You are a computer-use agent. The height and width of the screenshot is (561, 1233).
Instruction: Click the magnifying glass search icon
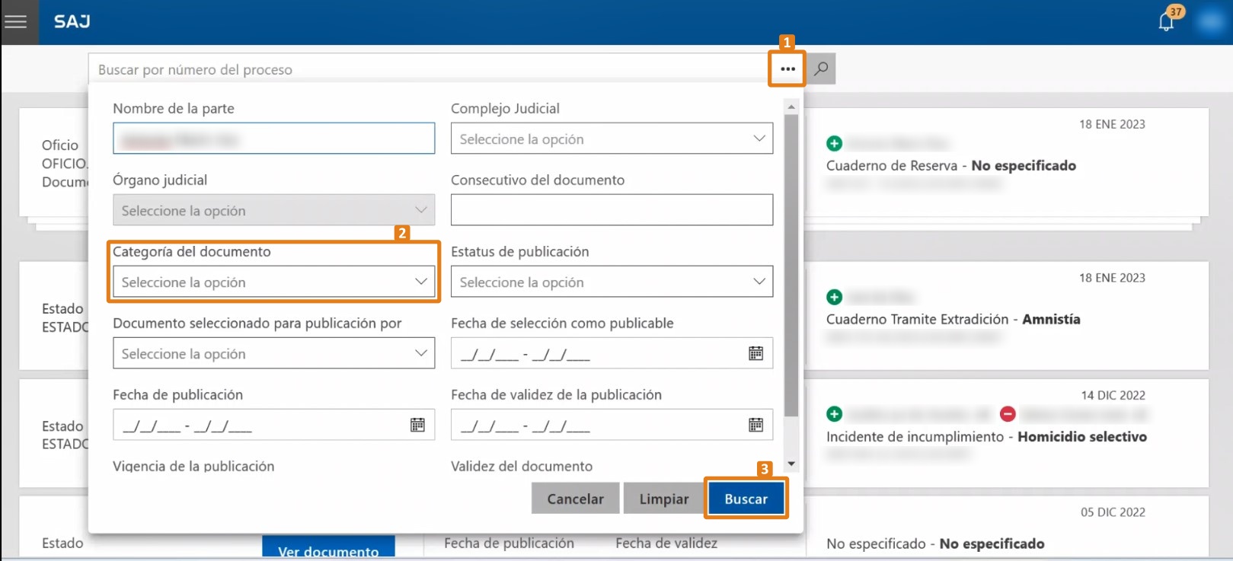click(x=821, y=69)
